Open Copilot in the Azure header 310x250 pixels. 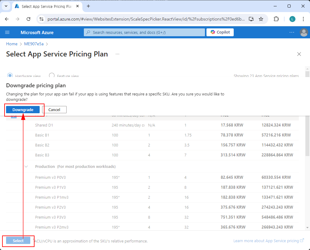pyautogui.click(x=220, y=32)
